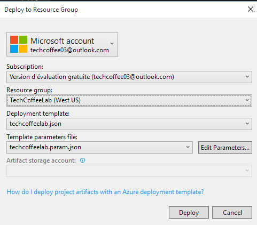Close the dialog with the X button
257x225 pixels.
tap(251, 9)
